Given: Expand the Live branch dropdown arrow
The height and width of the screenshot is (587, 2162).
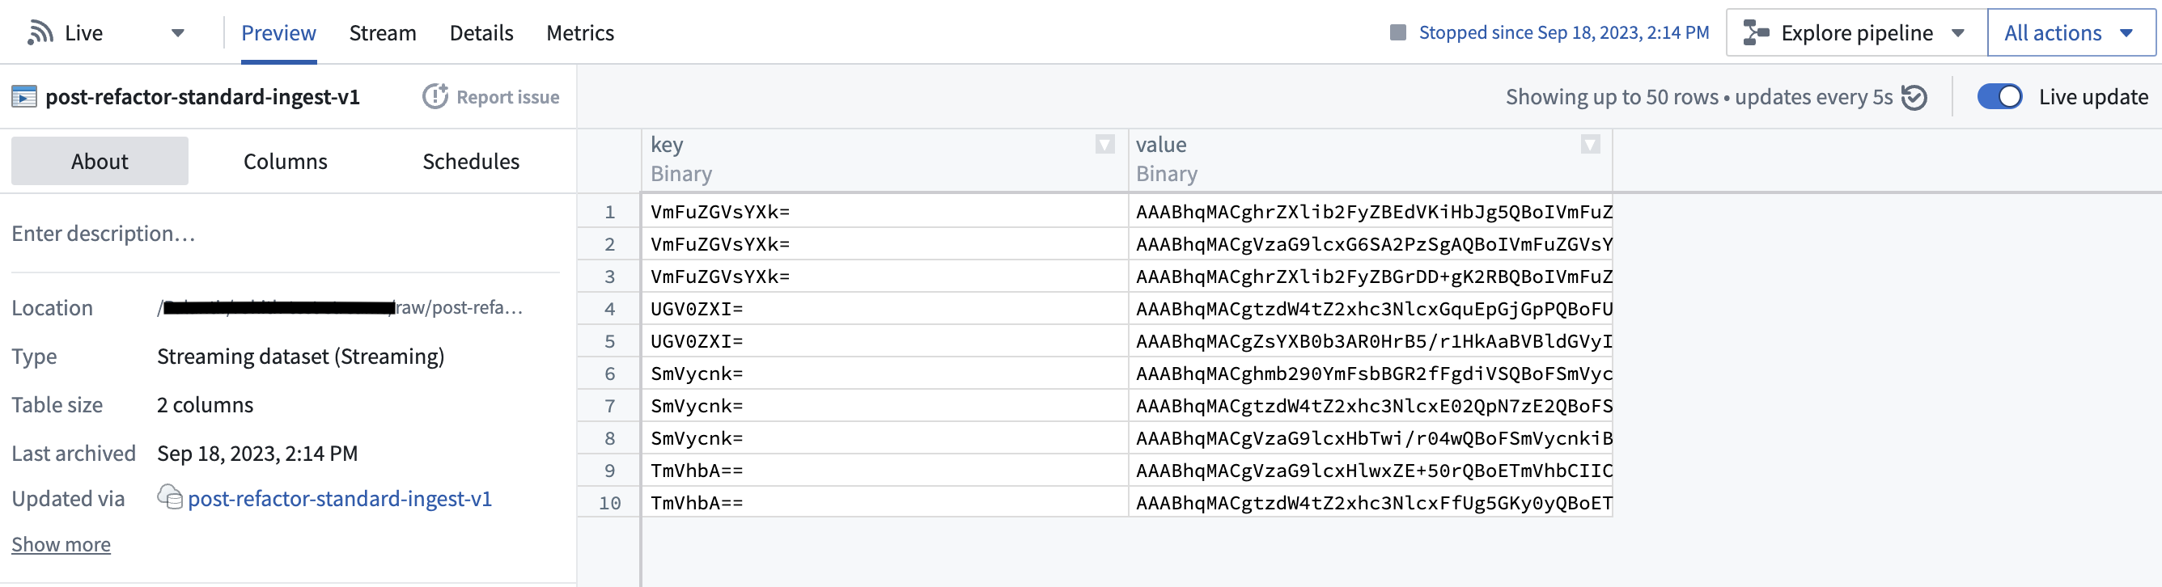Looking at the screenshot, I should click(x=178, y=33).
